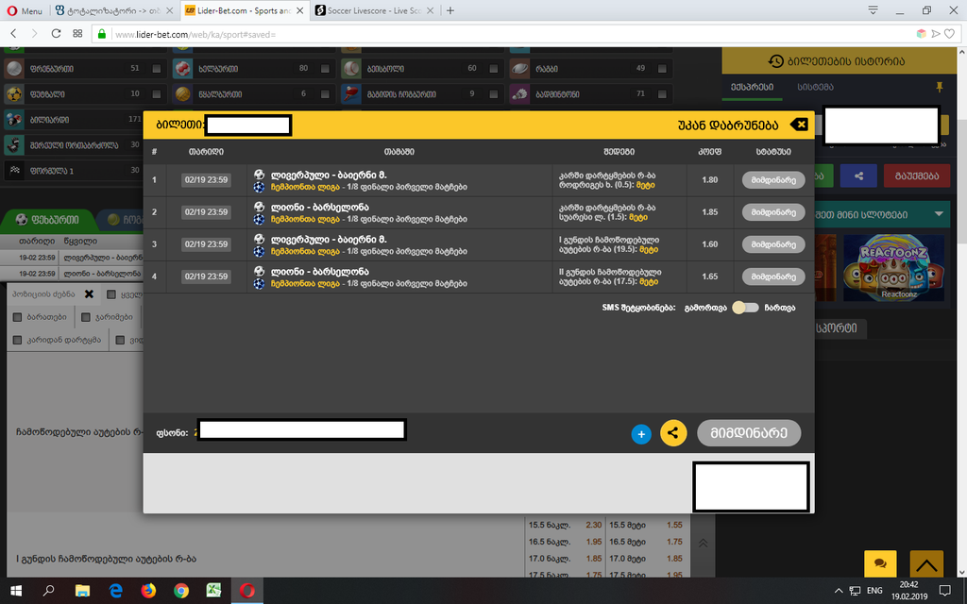Click row 1 მიმდინარე status for odds 1.80
Screen dimensions: 967x604
click(773, 180)
